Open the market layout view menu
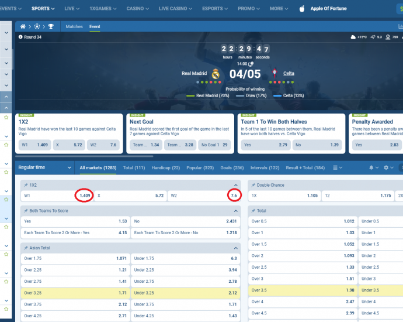 point(338,167)
